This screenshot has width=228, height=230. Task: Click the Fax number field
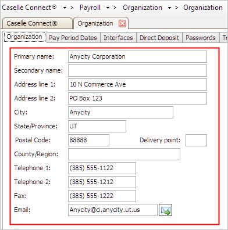pos(102,196)
